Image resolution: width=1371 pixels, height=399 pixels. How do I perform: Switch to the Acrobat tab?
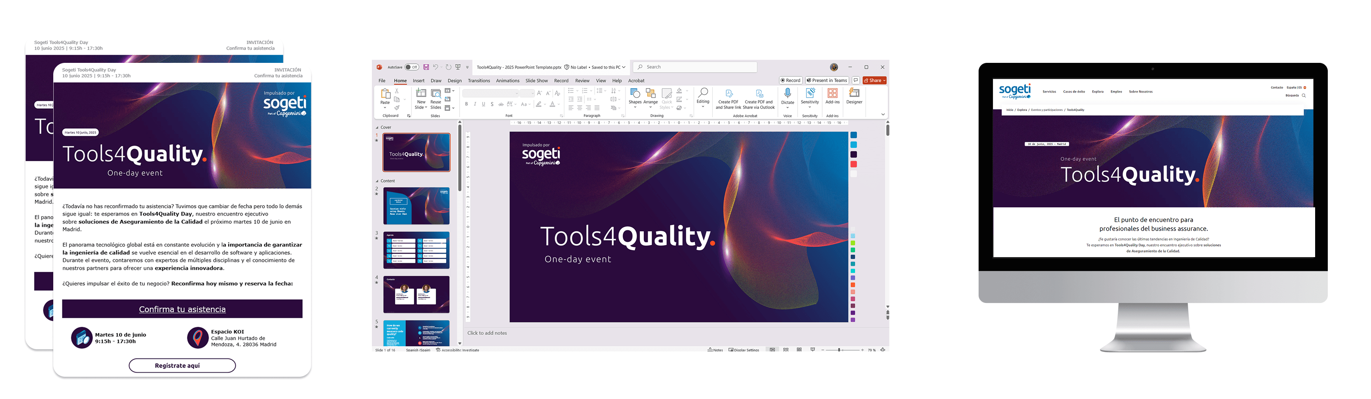636,81
